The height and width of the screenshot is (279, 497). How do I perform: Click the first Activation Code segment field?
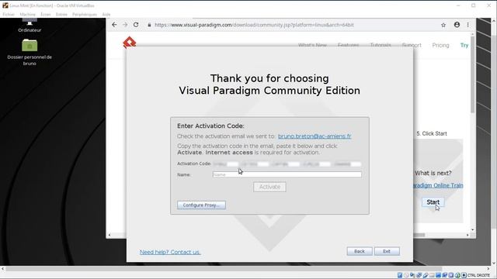pos(226,164)
